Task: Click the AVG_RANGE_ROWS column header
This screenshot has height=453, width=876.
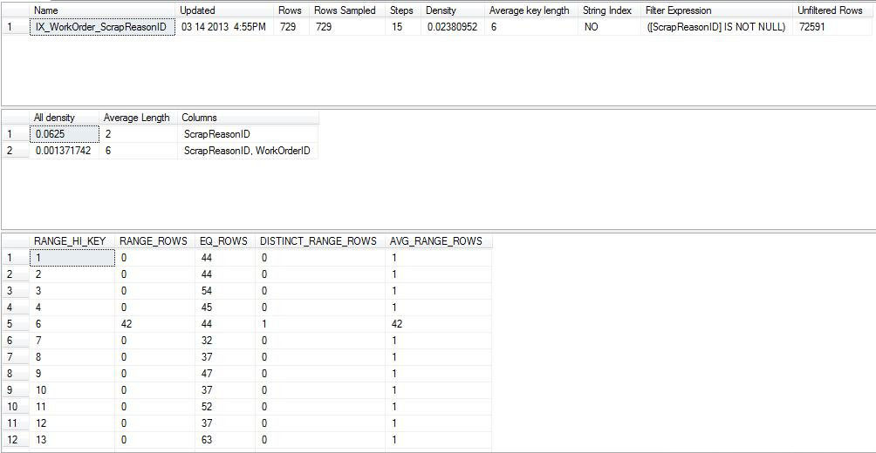Action: (439, 241)
